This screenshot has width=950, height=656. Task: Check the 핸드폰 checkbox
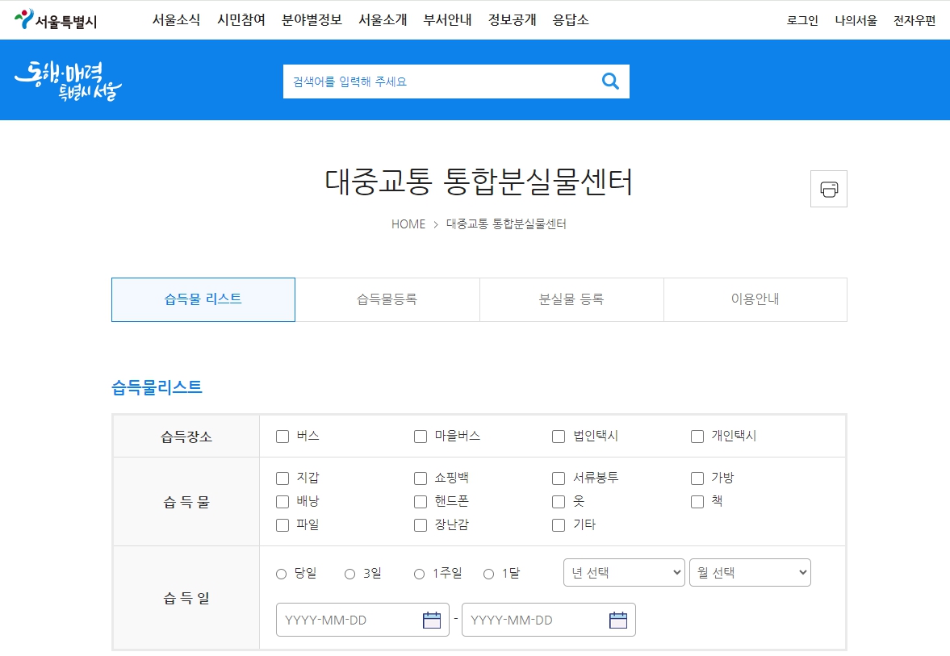pyautogui.click(x=420, y=501)
